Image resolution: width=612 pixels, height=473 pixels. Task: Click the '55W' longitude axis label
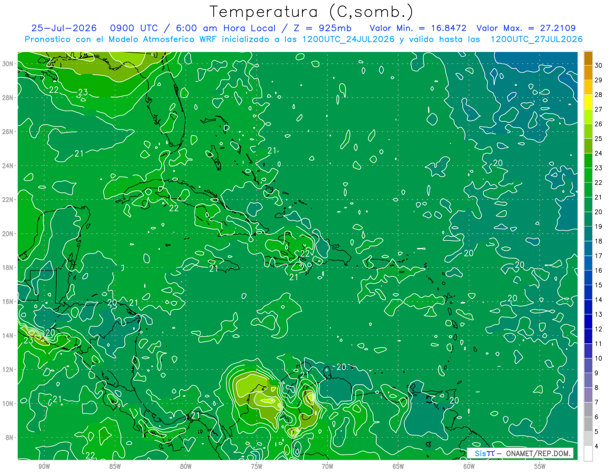click(x=540, y=466)
